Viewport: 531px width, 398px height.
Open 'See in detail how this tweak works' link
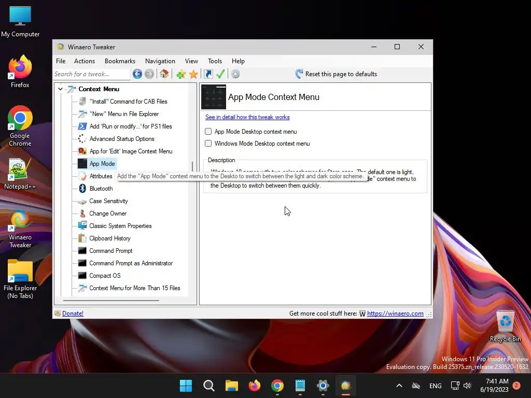[x=247, y=117]
